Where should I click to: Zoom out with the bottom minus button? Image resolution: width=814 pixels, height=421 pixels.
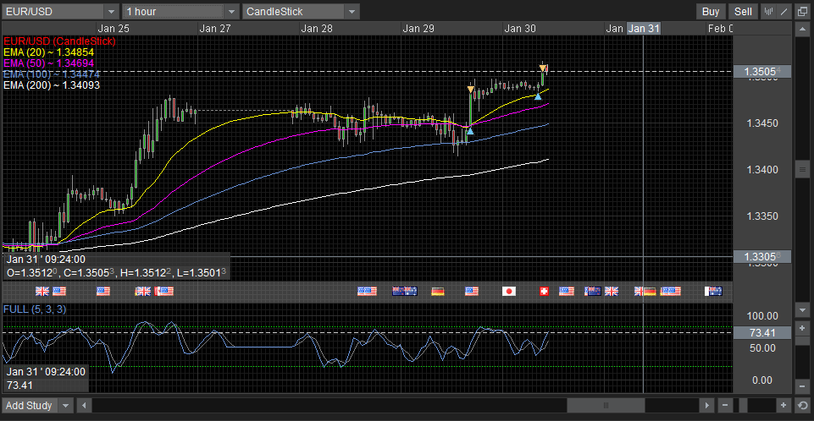[725, 406]
